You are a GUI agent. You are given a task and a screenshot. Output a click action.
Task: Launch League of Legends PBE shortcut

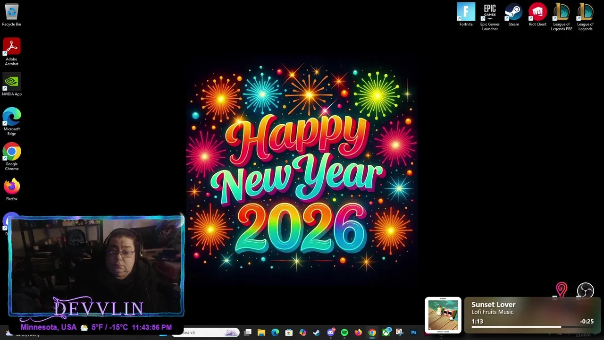pos(562,17)
